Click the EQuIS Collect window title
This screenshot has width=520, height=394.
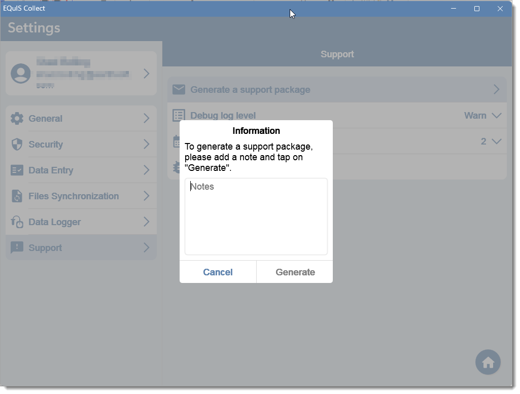pyautogui.click(x=24, y=8)
